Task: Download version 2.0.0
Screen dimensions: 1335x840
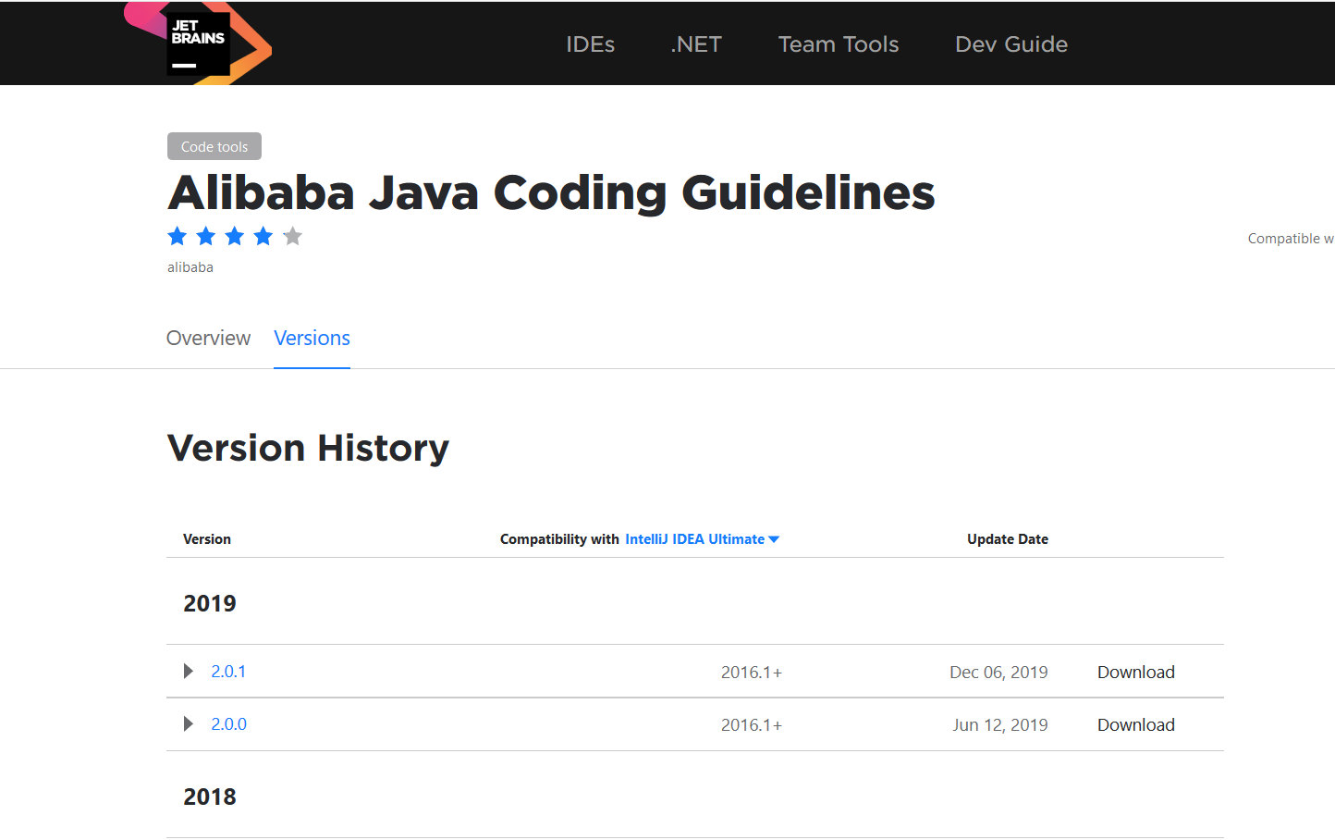Action: [1136, 725]
